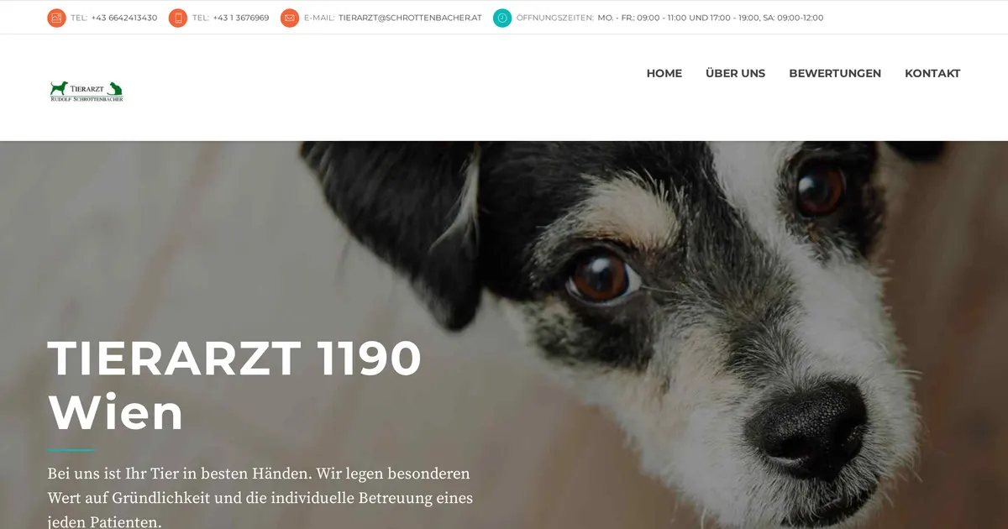Click the E-MAIL: label in top bar
Image resolution: width=1008 pixels, height=529 pixels.
(x=319, y=18)
